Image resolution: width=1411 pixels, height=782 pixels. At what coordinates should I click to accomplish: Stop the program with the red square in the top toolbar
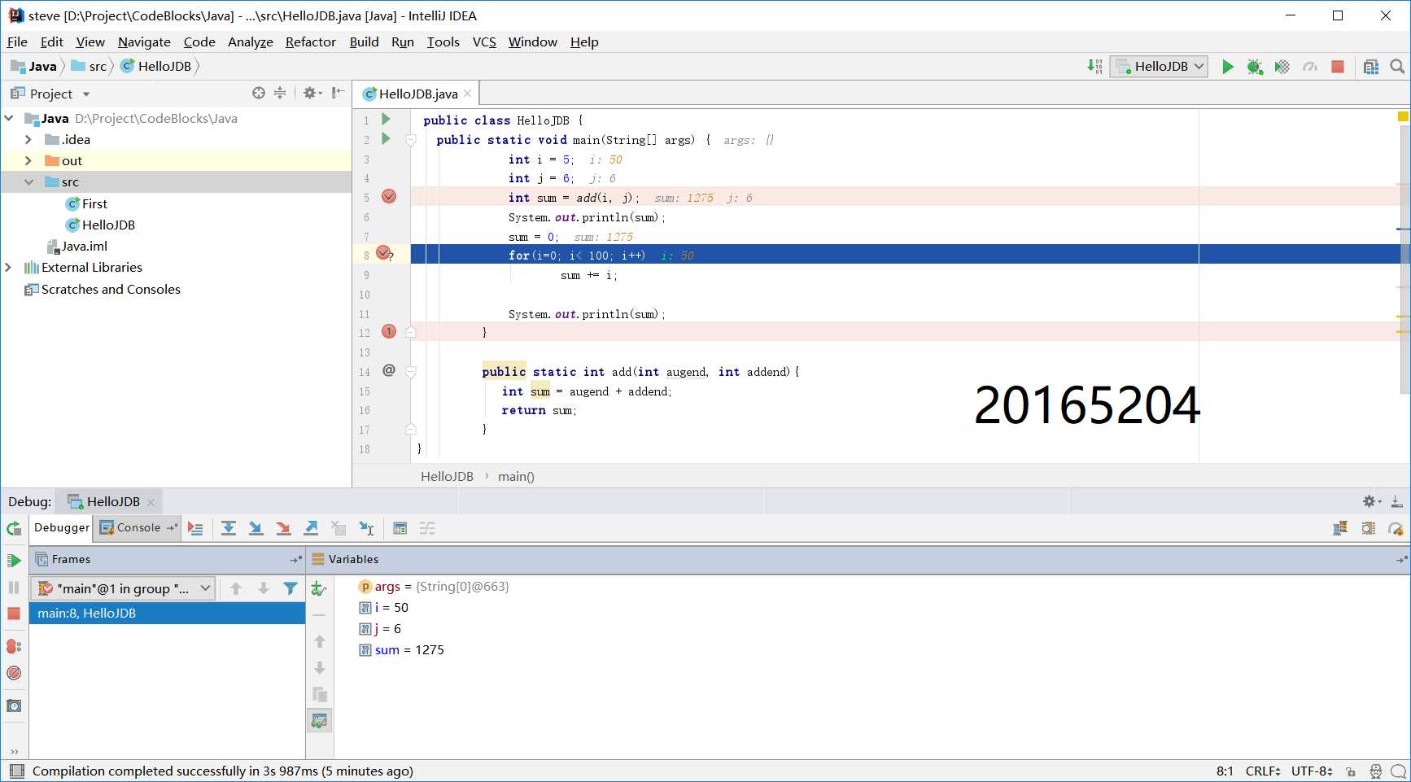[x=1337, y=67]
